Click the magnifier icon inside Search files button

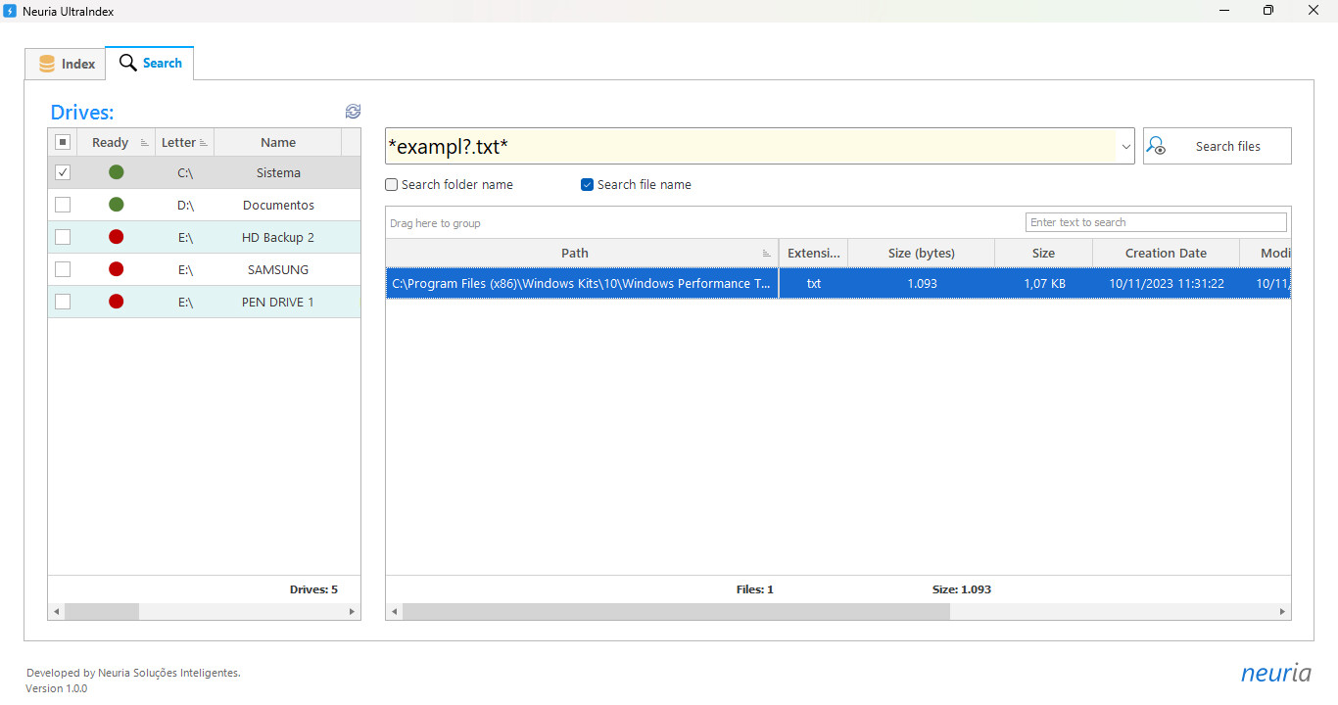tap(1158, 145)
